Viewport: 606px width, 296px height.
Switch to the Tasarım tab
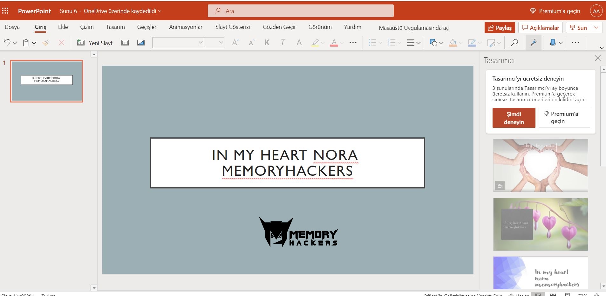tap(115, 27)
